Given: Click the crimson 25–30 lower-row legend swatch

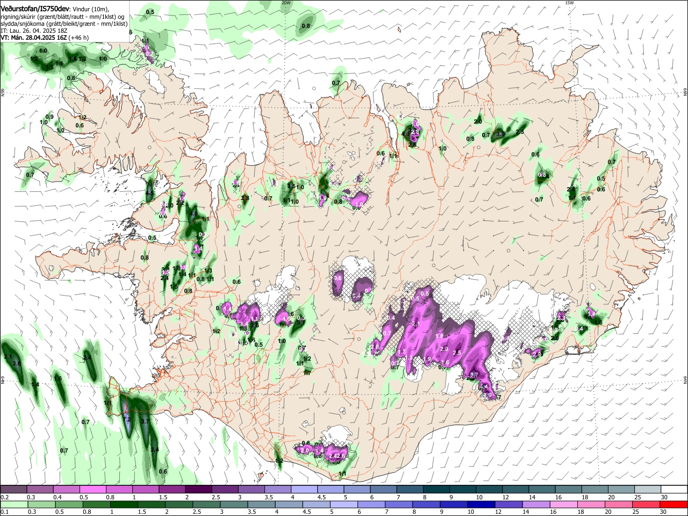Looking at the screenshot, I should (647, 504).
